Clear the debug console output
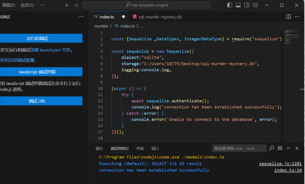Image resolution: width=305 pixels, height=184 pixels. coord(280,148)
